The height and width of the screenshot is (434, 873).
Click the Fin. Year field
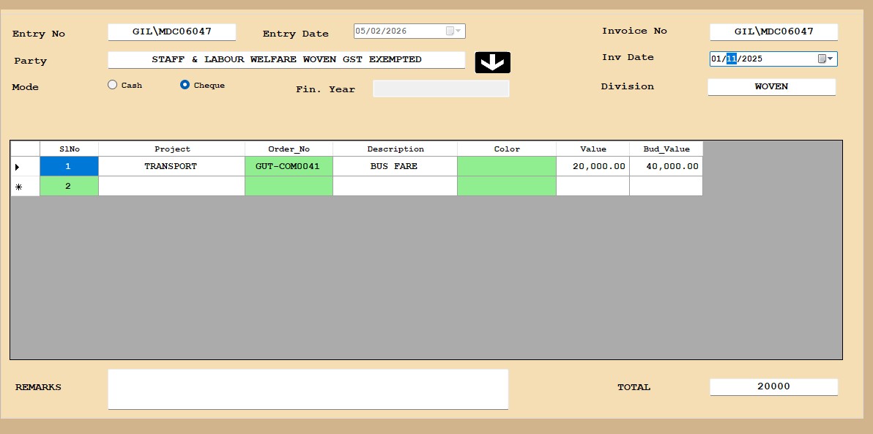441,89
